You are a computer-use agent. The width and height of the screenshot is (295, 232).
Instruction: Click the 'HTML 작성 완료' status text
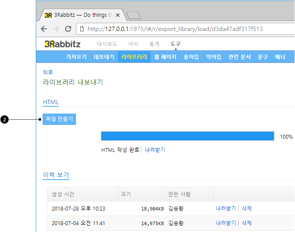120,150
